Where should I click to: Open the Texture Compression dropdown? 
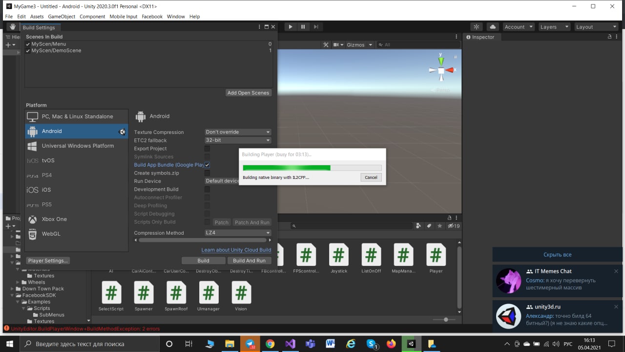[x=238, y=132]
